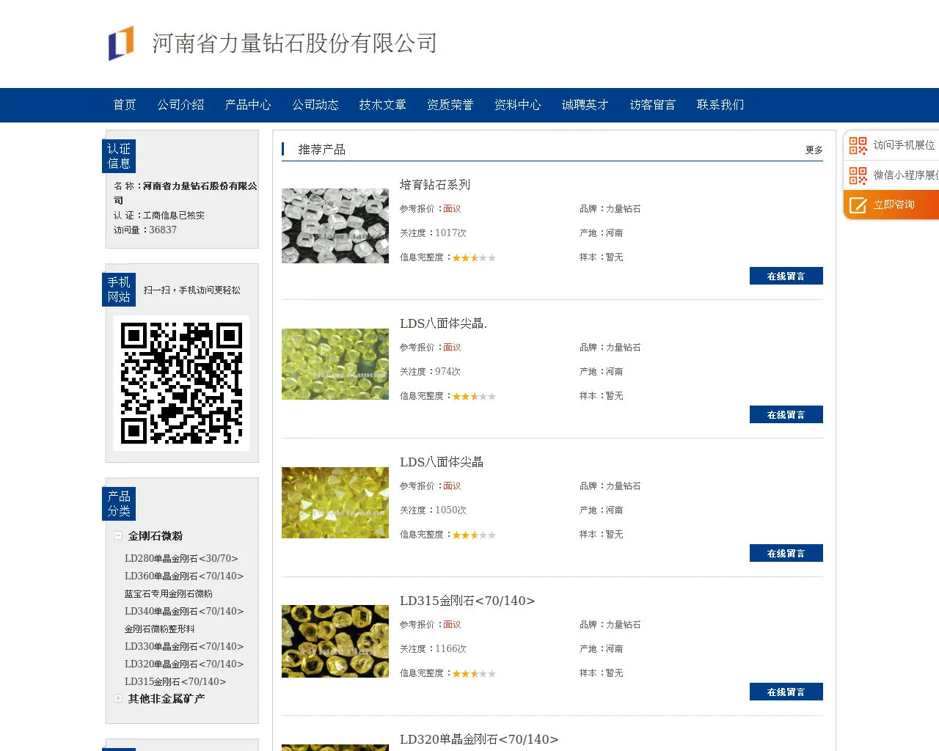Expand the 其他非金属矿产 category
The height and width of the screenshot is (751, 939).
point(118,698)
